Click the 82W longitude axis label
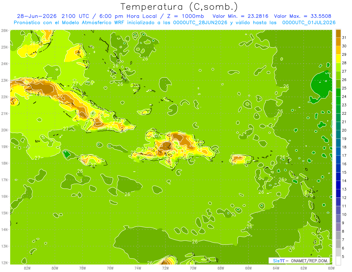352x272 pixels. coord(27,268)
